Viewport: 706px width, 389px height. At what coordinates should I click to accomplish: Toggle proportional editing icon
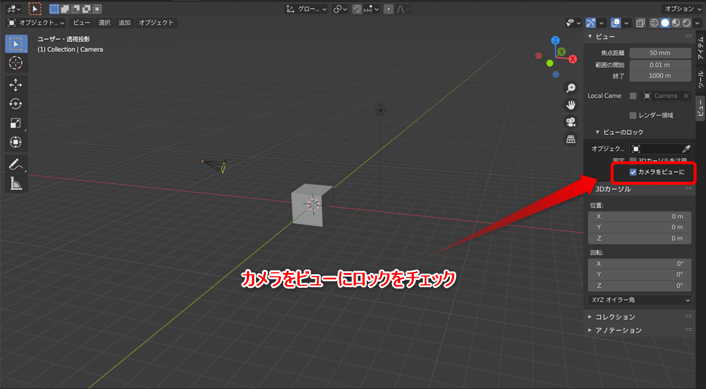tap(389, 9)
